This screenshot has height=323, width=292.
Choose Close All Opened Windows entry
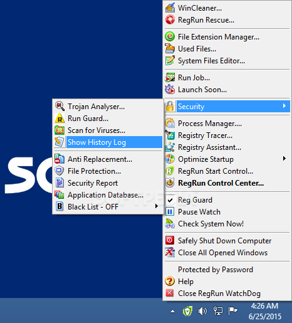227,253
